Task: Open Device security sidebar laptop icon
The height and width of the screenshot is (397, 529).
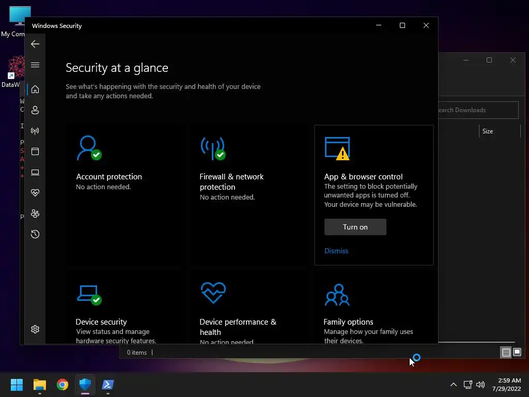Action: 35,172
